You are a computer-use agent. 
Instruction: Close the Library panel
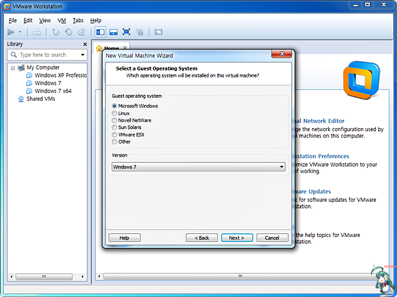click(x=85, y=44)
